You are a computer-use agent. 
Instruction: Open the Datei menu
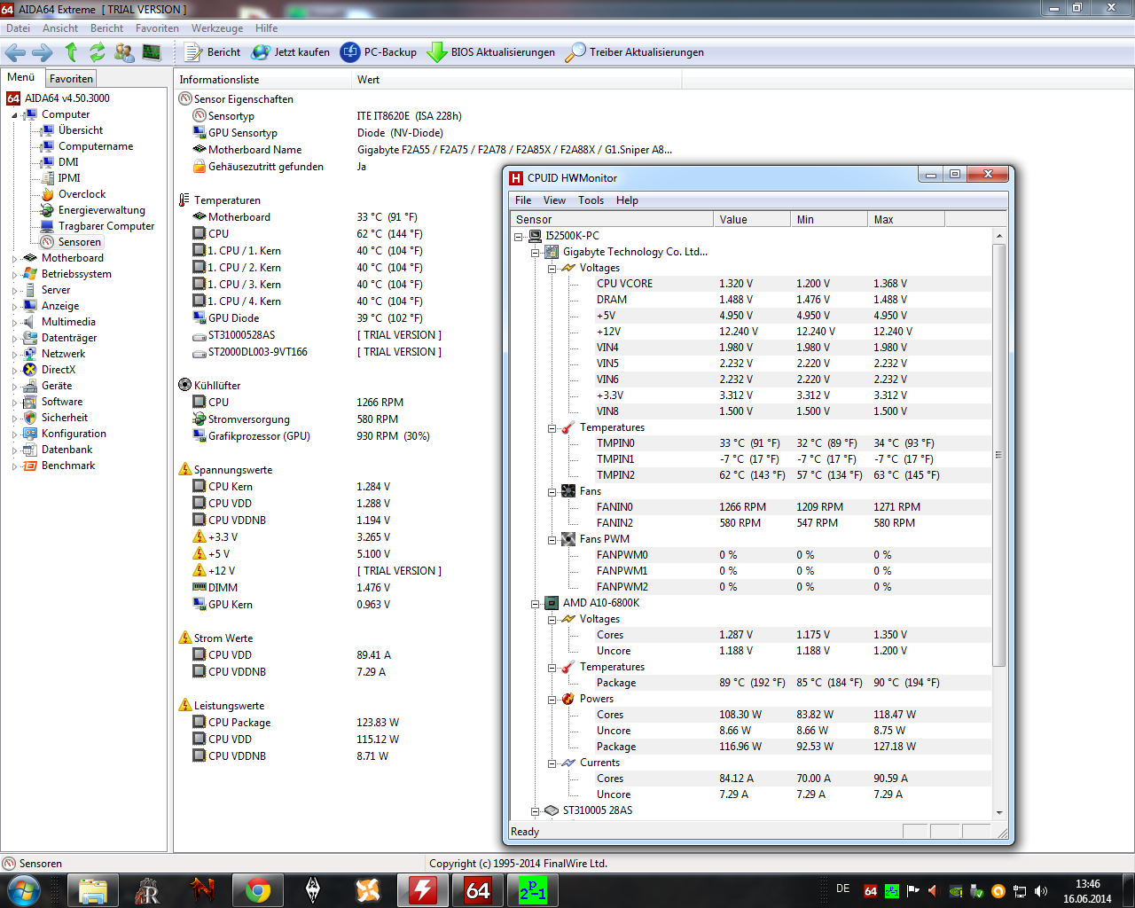click(18, 28)
